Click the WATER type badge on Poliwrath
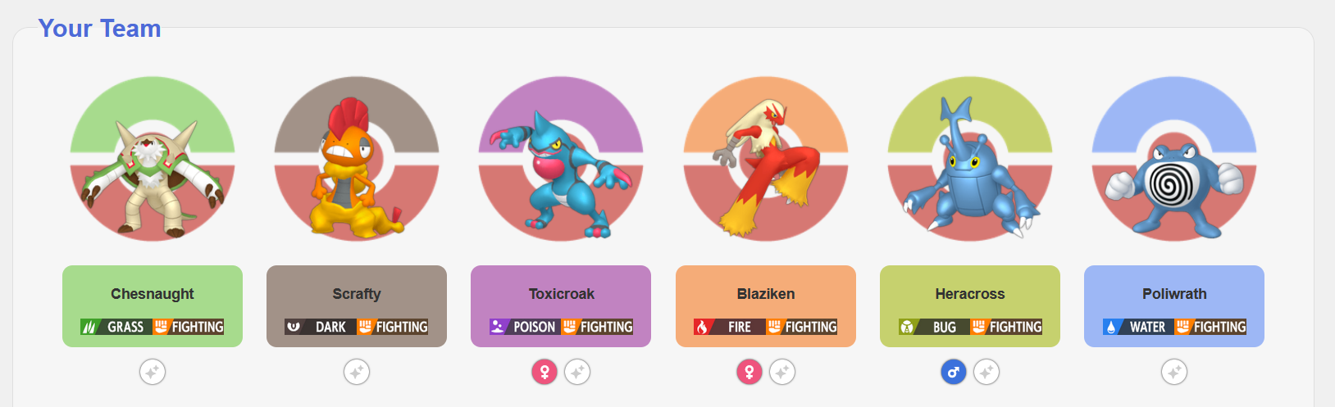The width and height of the screenshot is (1335, 407). tap(1138, 327)
